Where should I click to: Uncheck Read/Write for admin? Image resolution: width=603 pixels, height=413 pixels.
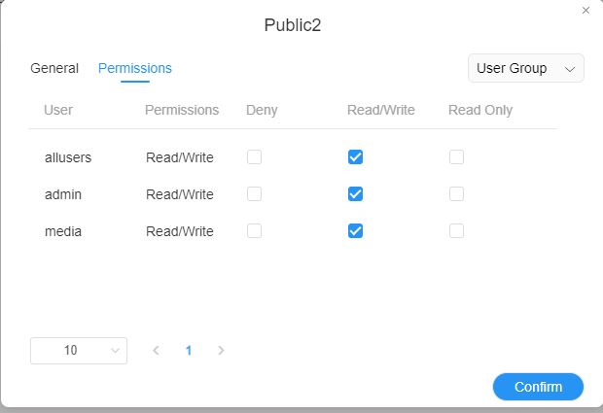pyautogui.click(x=355, y=194)
